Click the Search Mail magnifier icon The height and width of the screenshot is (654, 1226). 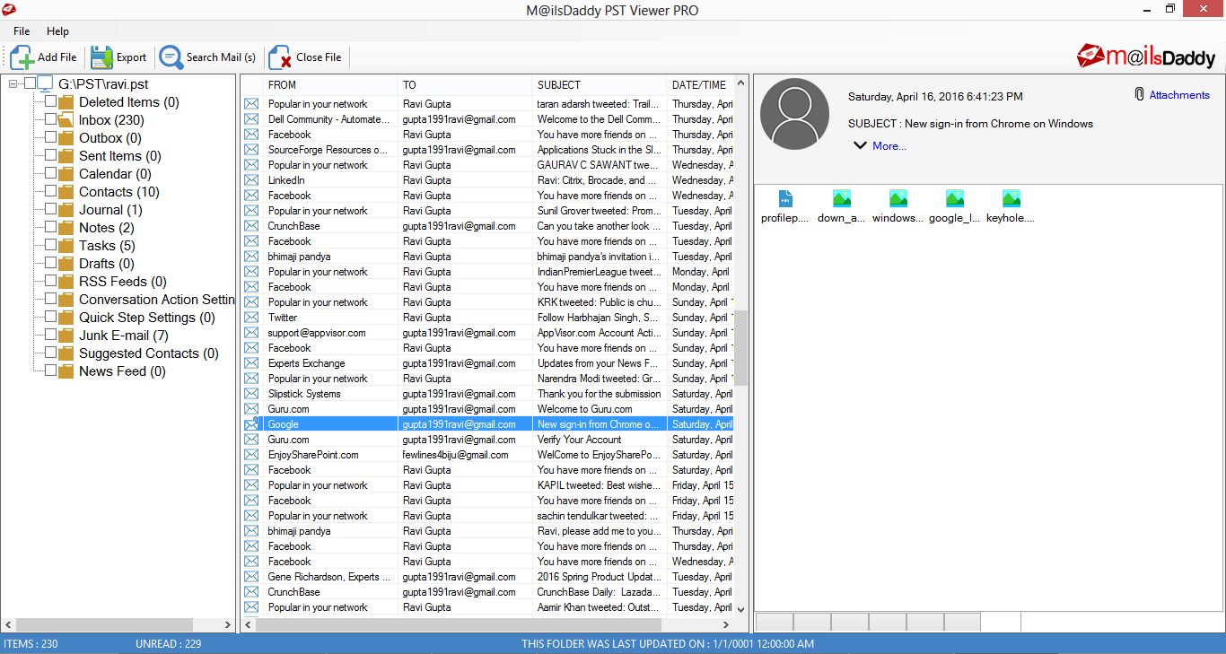(171, 57)
